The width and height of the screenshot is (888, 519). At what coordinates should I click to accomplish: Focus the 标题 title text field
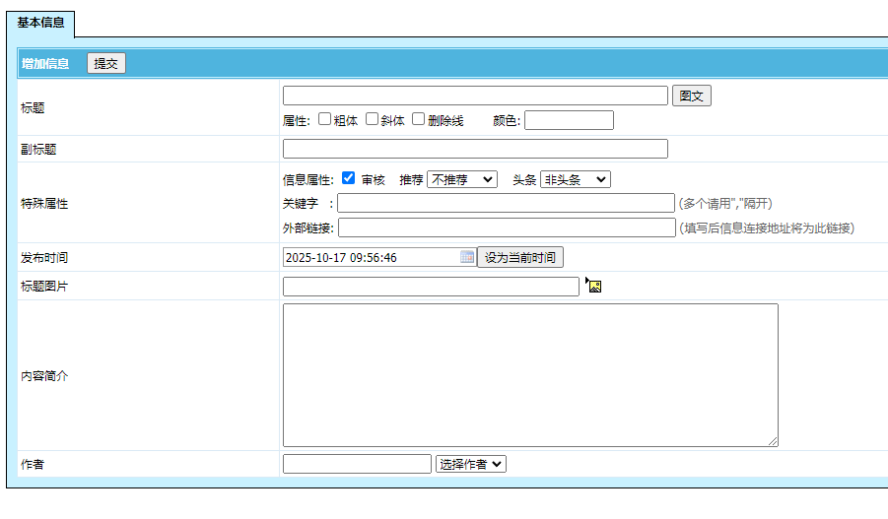475,96
